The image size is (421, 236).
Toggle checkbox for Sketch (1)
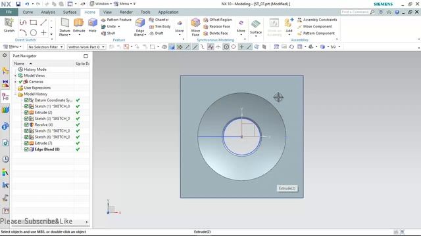pyautogui.click(x=26, y=106)
